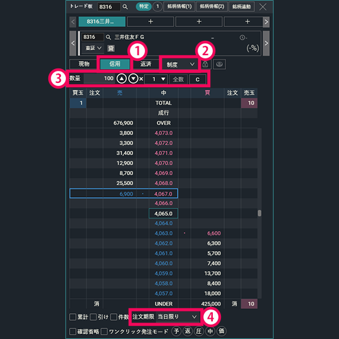Toggle the eye visibility icon
The image size is (339, 339).
point(219,64)
